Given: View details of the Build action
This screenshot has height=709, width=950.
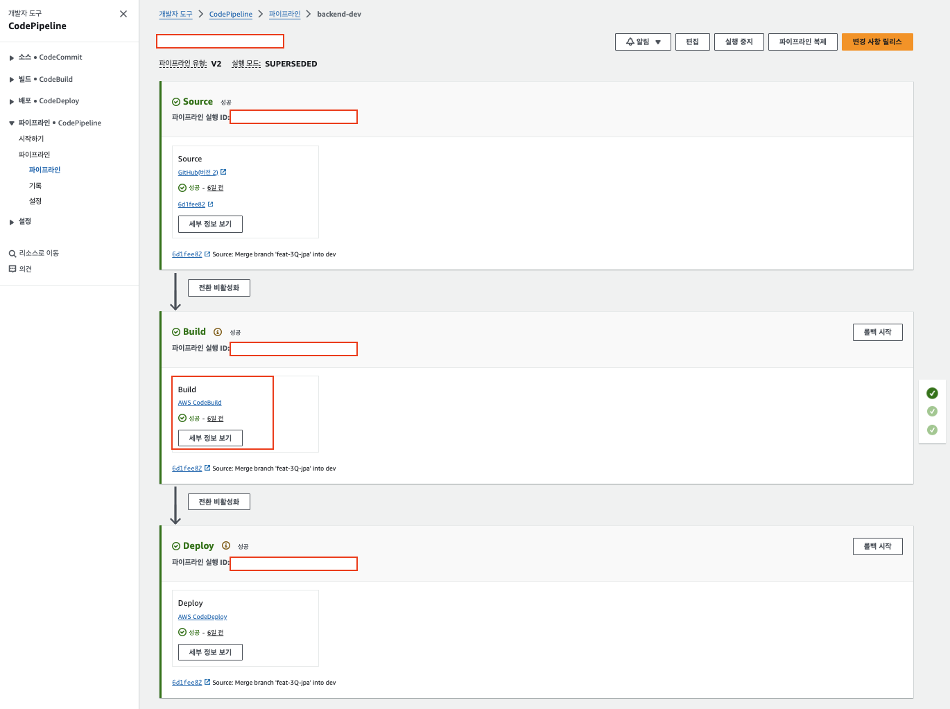Looking at the screenshot, I should click(210, 438).
